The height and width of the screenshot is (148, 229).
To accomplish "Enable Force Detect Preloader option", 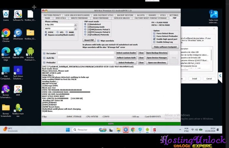I will point(154,36).
